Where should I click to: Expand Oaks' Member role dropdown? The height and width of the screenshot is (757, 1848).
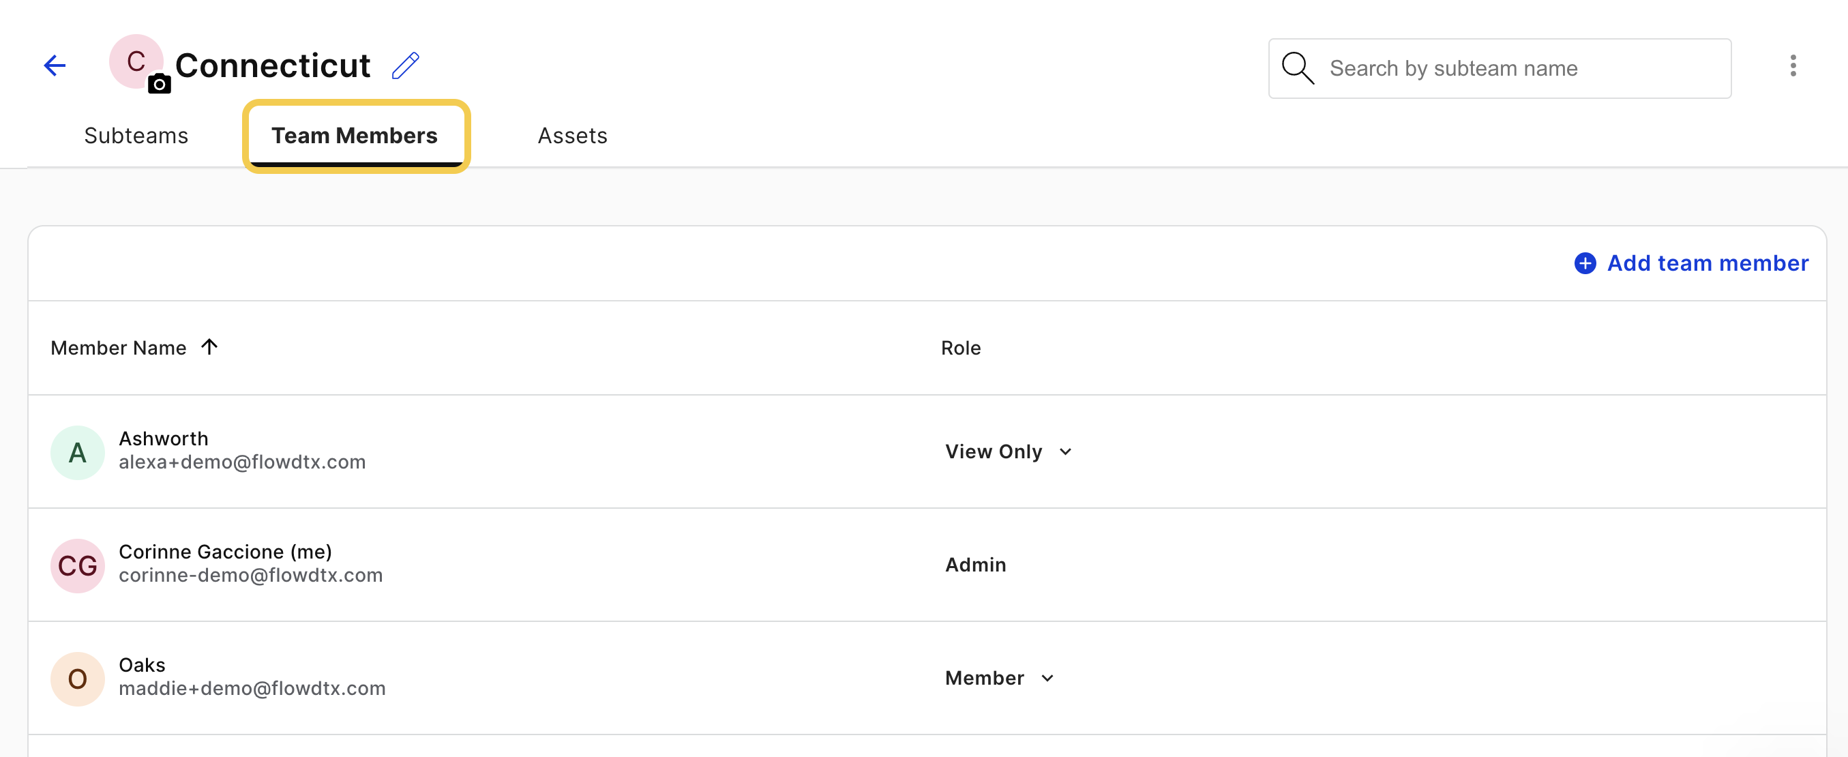point(999,677)
